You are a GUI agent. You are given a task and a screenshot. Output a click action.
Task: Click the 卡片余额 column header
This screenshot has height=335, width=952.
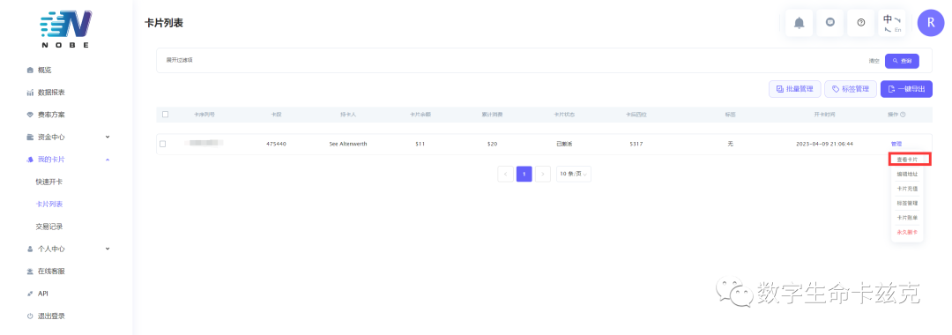coord(420,114)
